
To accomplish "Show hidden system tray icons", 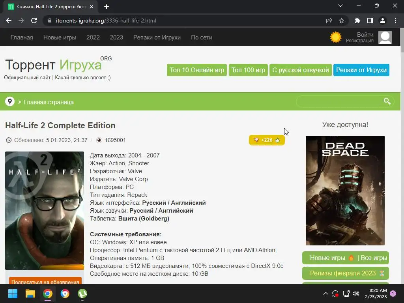I will [x=325, y=294].
